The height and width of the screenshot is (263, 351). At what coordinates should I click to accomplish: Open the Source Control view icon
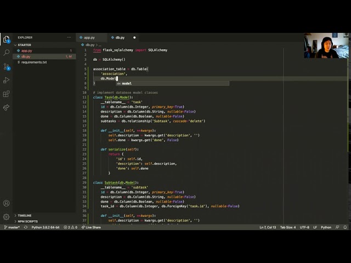6,66
